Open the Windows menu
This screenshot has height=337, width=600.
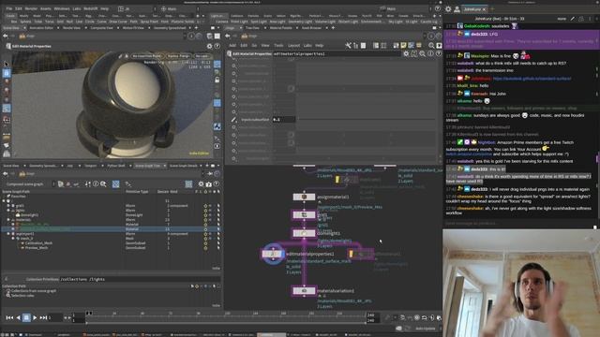(62, 8)
